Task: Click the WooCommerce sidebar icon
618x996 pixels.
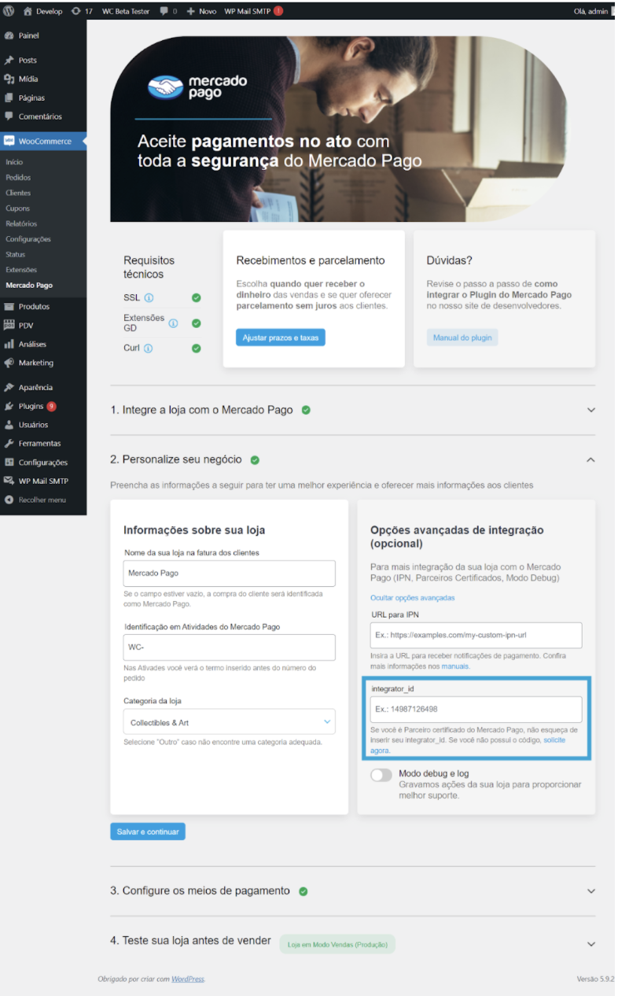Action: pos(9,142)
